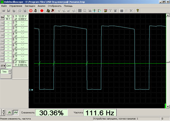Image resolution: width=170 pixels, height=121 pixels.
Task: Click the print toolbar icon
Action: (20, 11)
